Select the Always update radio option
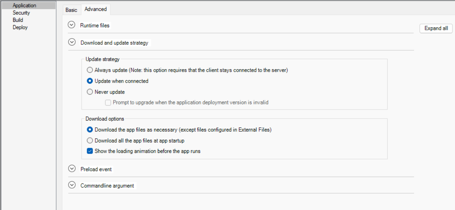This screenshot has height=210, width=455. [90, 70]
